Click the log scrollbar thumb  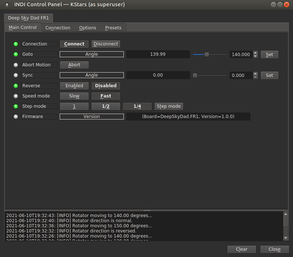(x=286, y=222)
